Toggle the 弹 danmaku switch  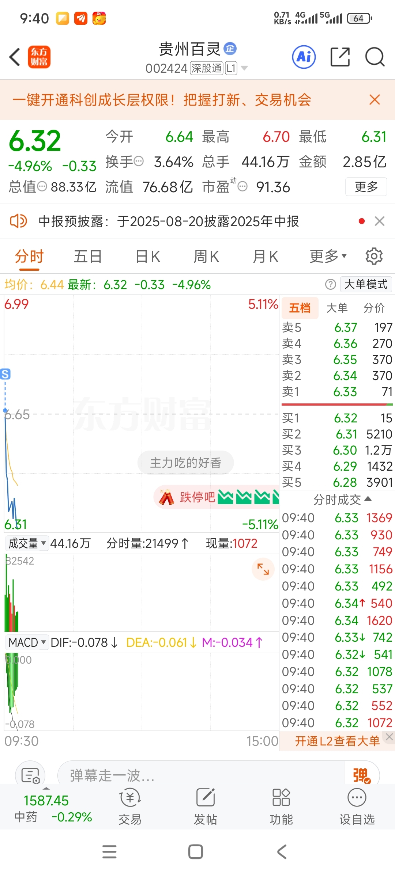click(x=361, y=775)
